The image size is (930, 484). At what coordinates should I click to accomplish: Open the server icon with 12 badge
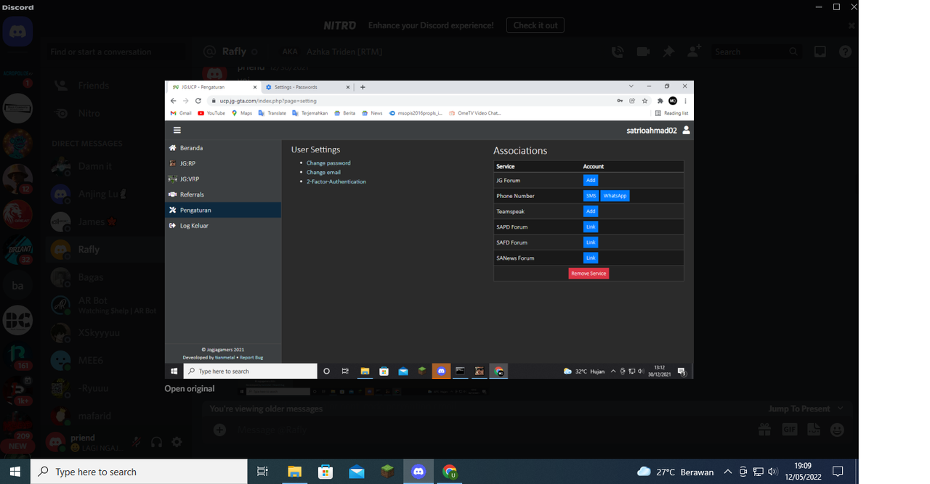tap(17, 179)
